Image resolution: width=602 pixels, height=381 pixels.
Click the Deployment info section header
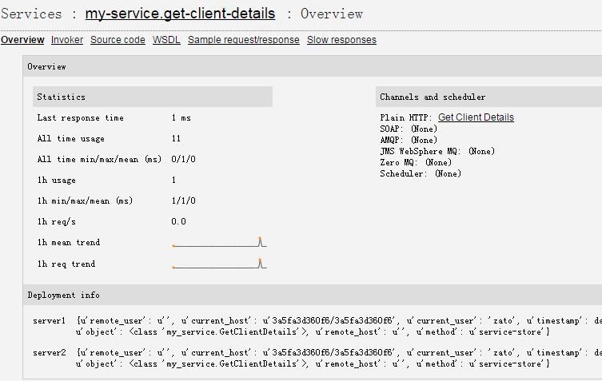click(313, 295)
